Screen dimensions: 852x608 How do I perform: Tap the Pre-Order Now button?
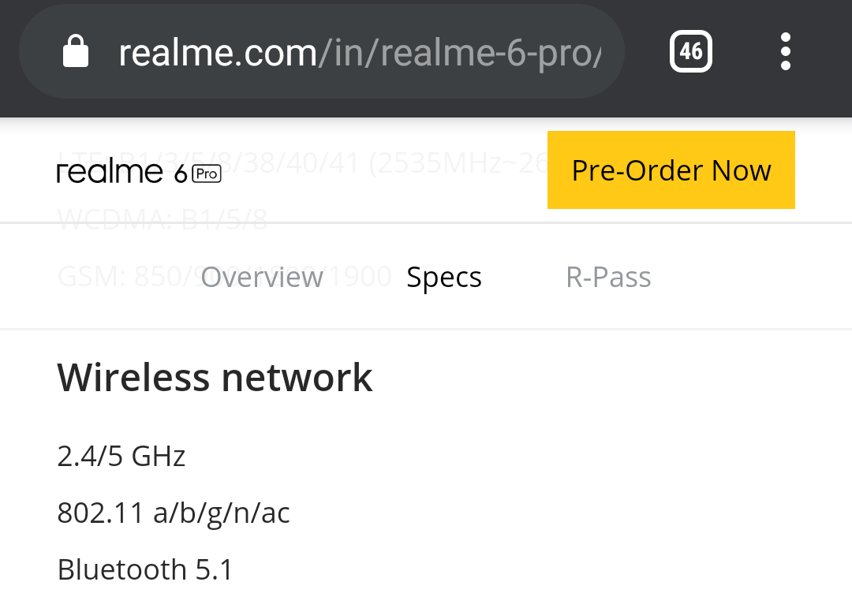pyautogui.click(x=671, y=170)
